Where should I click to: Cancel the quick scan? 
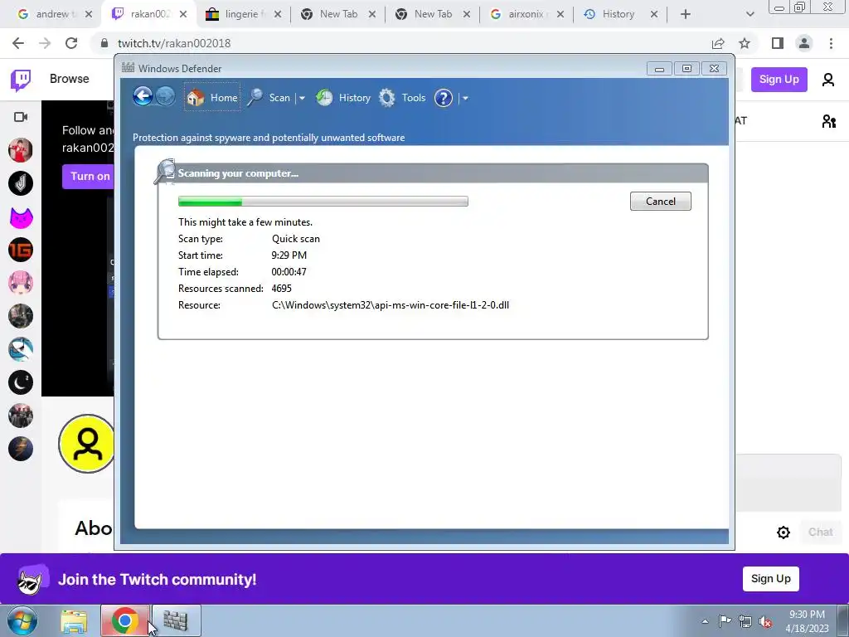(661, 201)
